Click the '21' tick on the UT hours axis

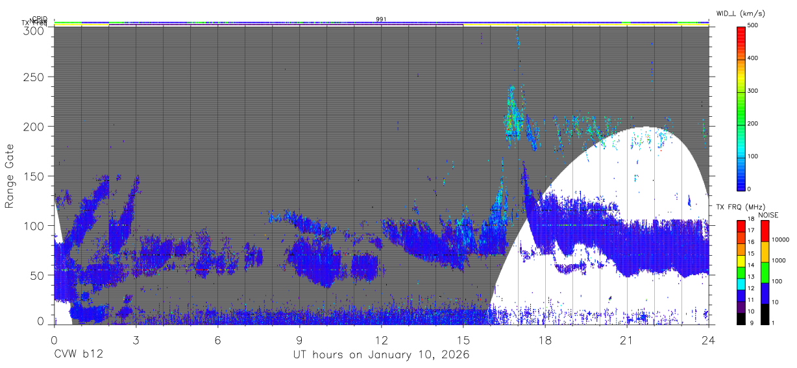point(627,339)
